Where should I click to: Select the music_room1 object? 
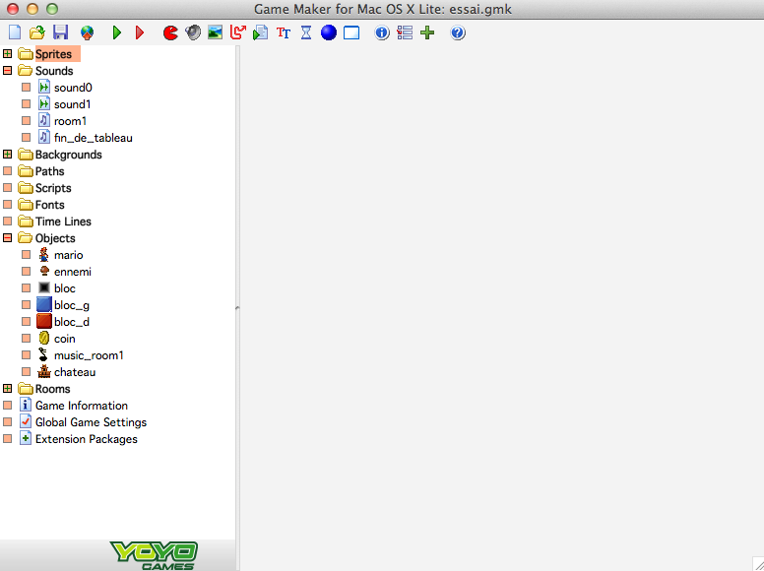click(89, 355)
